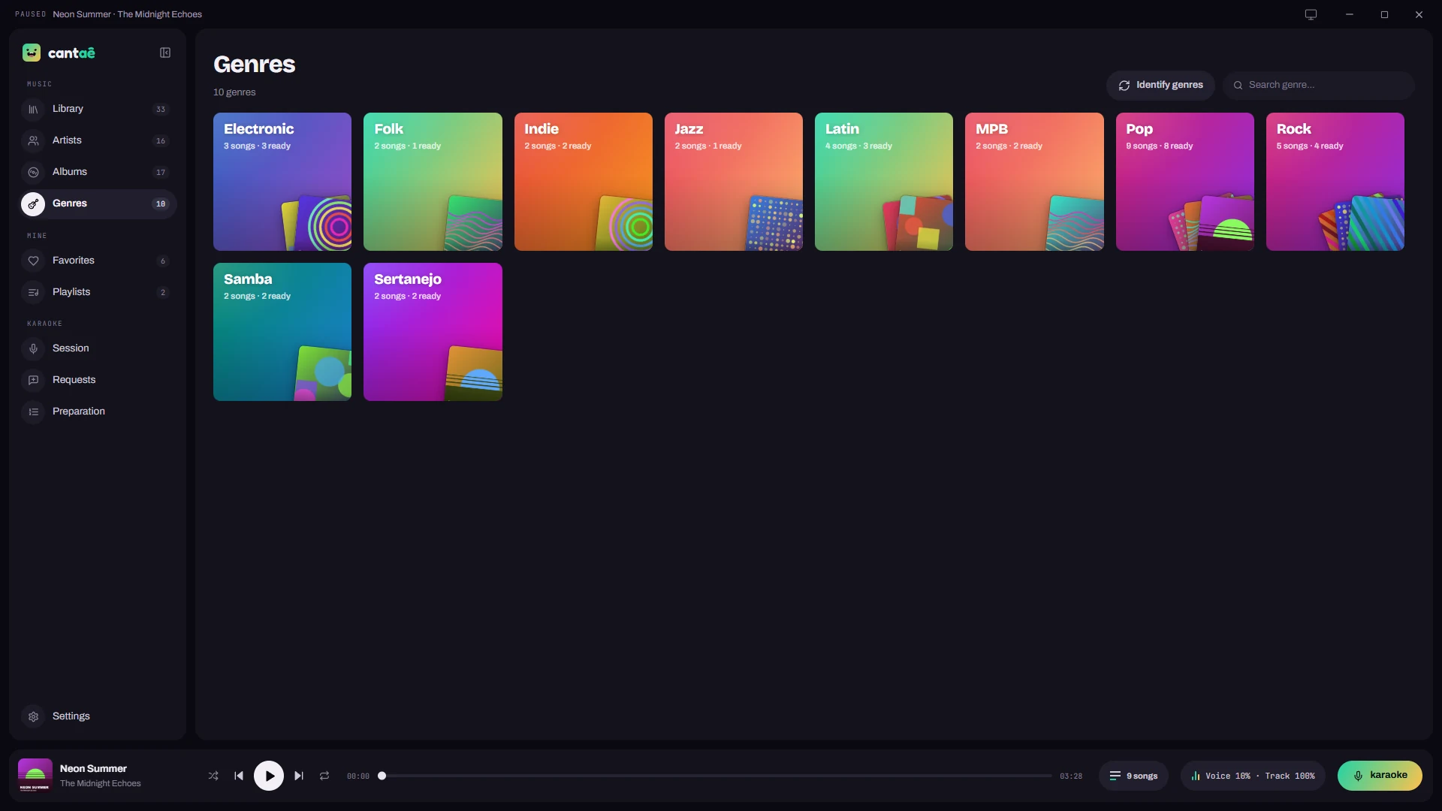
Task: Click the playback progress slider handle
Action: coord(382,776)
